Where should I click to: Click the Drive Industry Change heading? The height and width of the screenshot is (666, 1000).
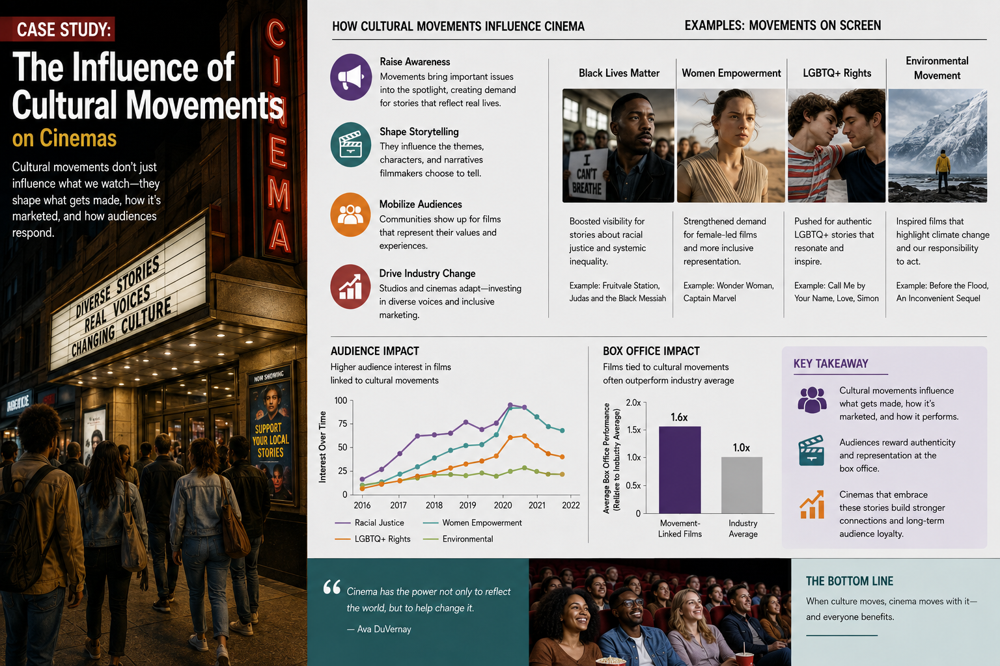click(x=427, y=273)
